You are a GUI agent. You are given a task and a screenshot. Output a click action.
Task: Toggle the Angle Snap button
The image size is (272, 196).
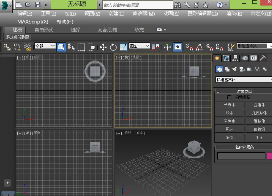tap(199, 47)
